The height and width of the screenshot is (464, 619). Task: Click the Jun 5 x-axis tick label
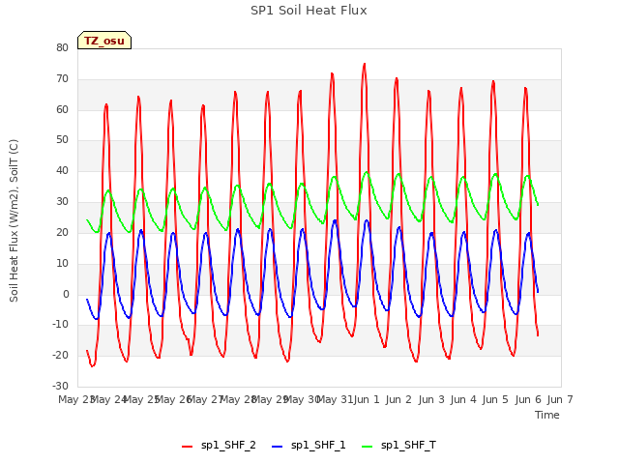[495, 399]
